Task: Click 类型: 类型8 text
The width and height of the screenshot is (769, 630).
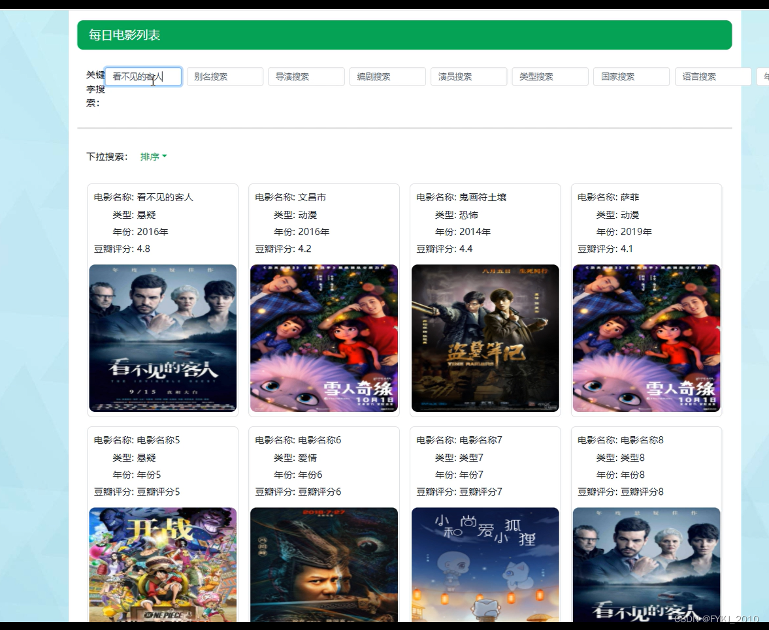Action: pos(621,458)
